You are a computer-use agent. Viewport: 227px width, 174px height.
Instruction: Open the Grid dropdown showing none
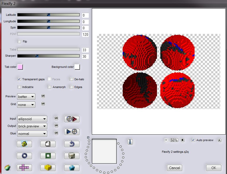[26, 105]
